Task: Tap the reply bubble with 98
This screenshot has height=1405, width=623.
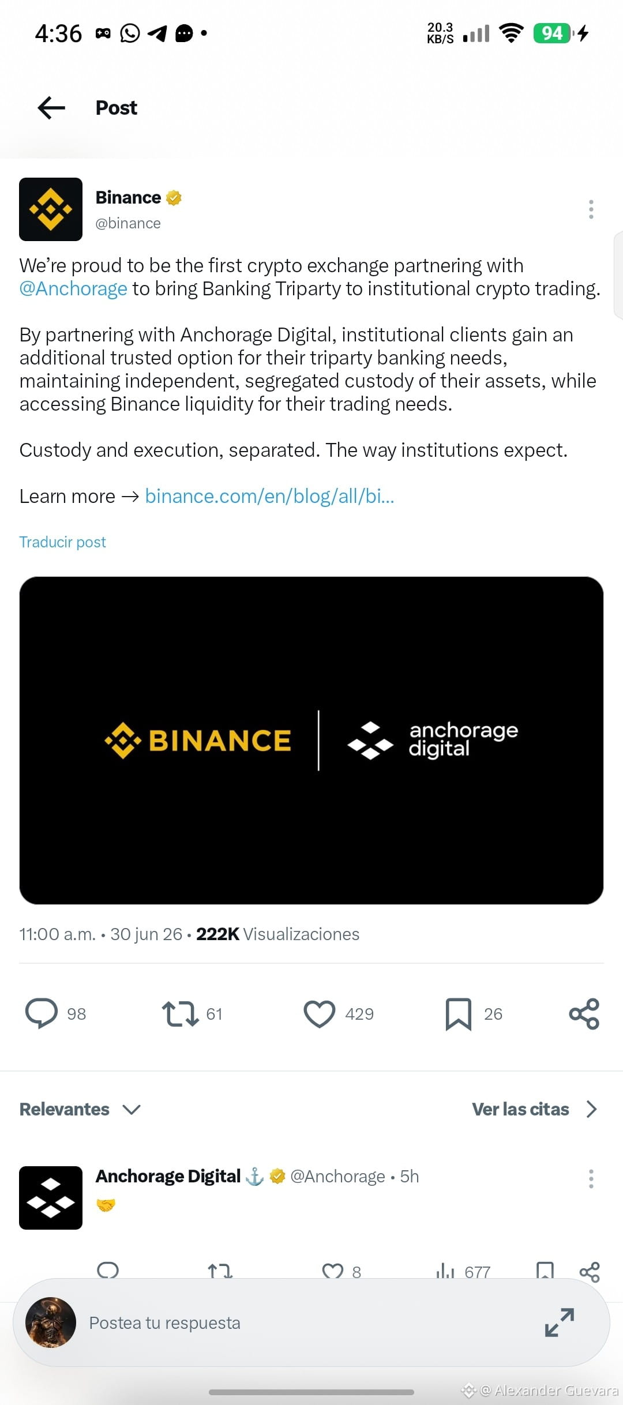Action: [x=42, y=1013]
